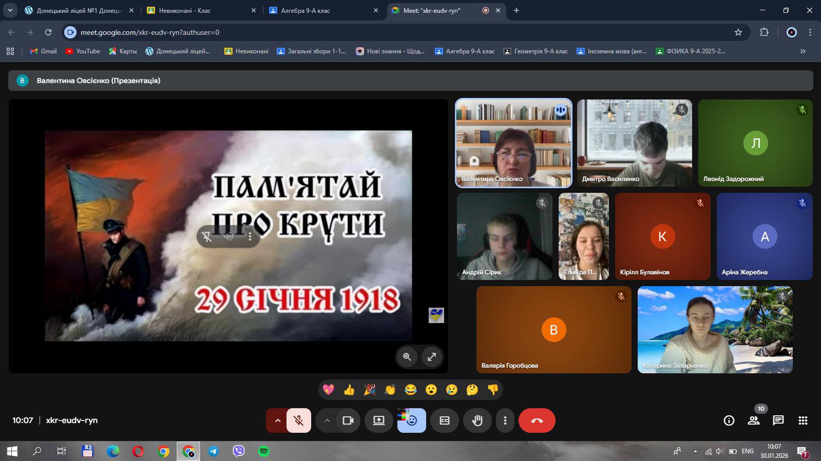The height and width of the screenshot is (461, 821).
Task: Show the participants list
Action: (x=753, y=420)
